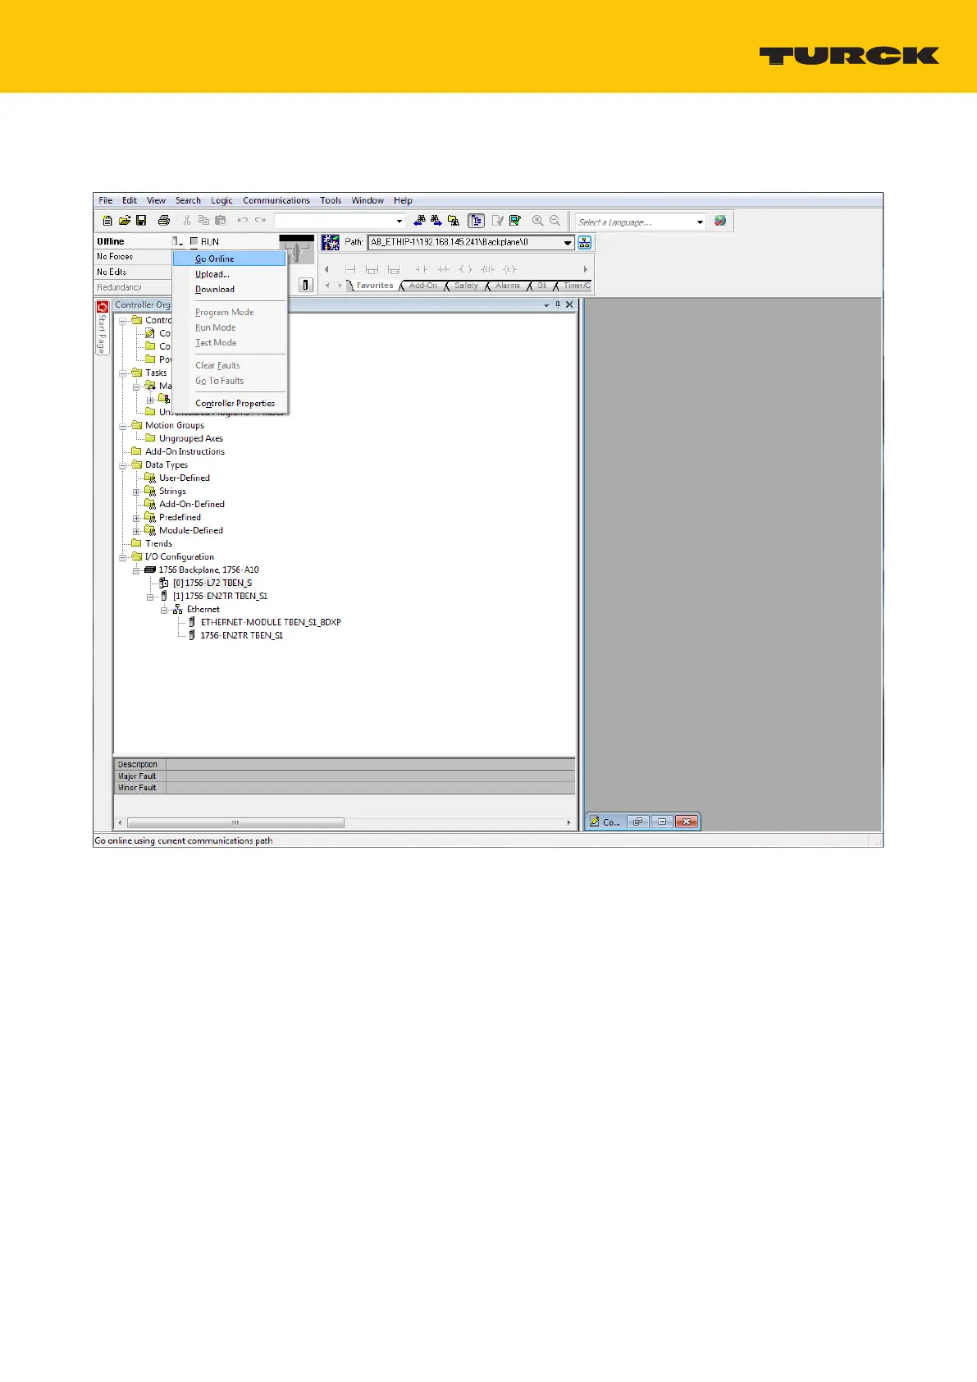Click the Paste clipboard icon

[221, 221]
